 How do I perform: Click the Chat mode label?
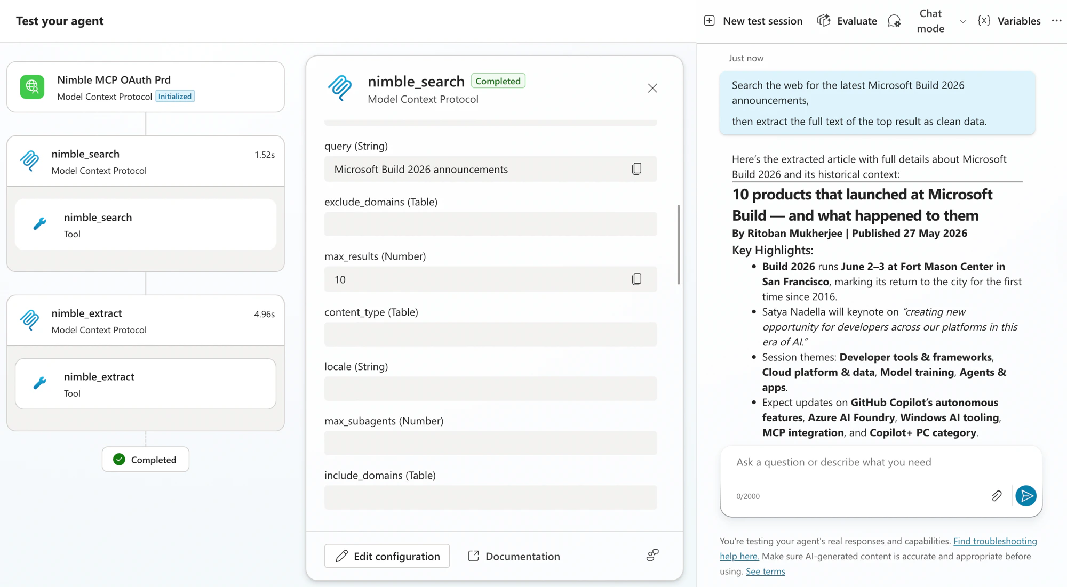930,21
